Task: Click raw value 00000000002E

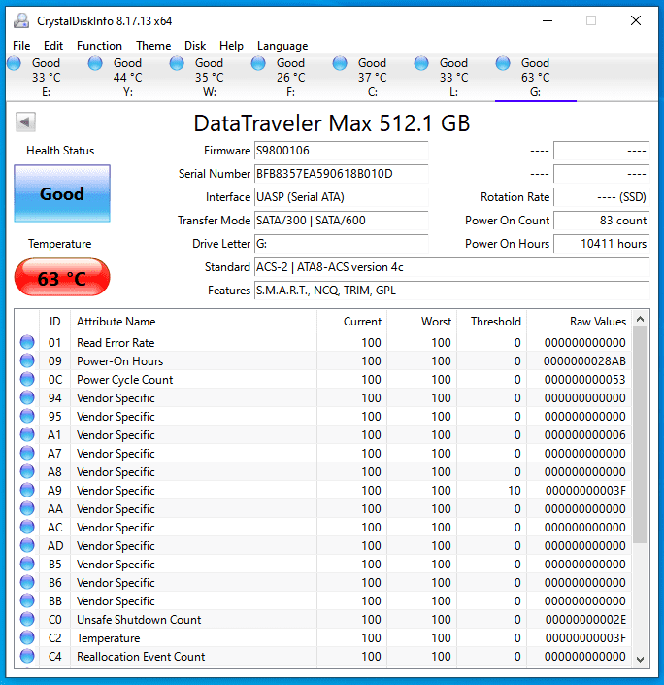Action: click(585, 620)
